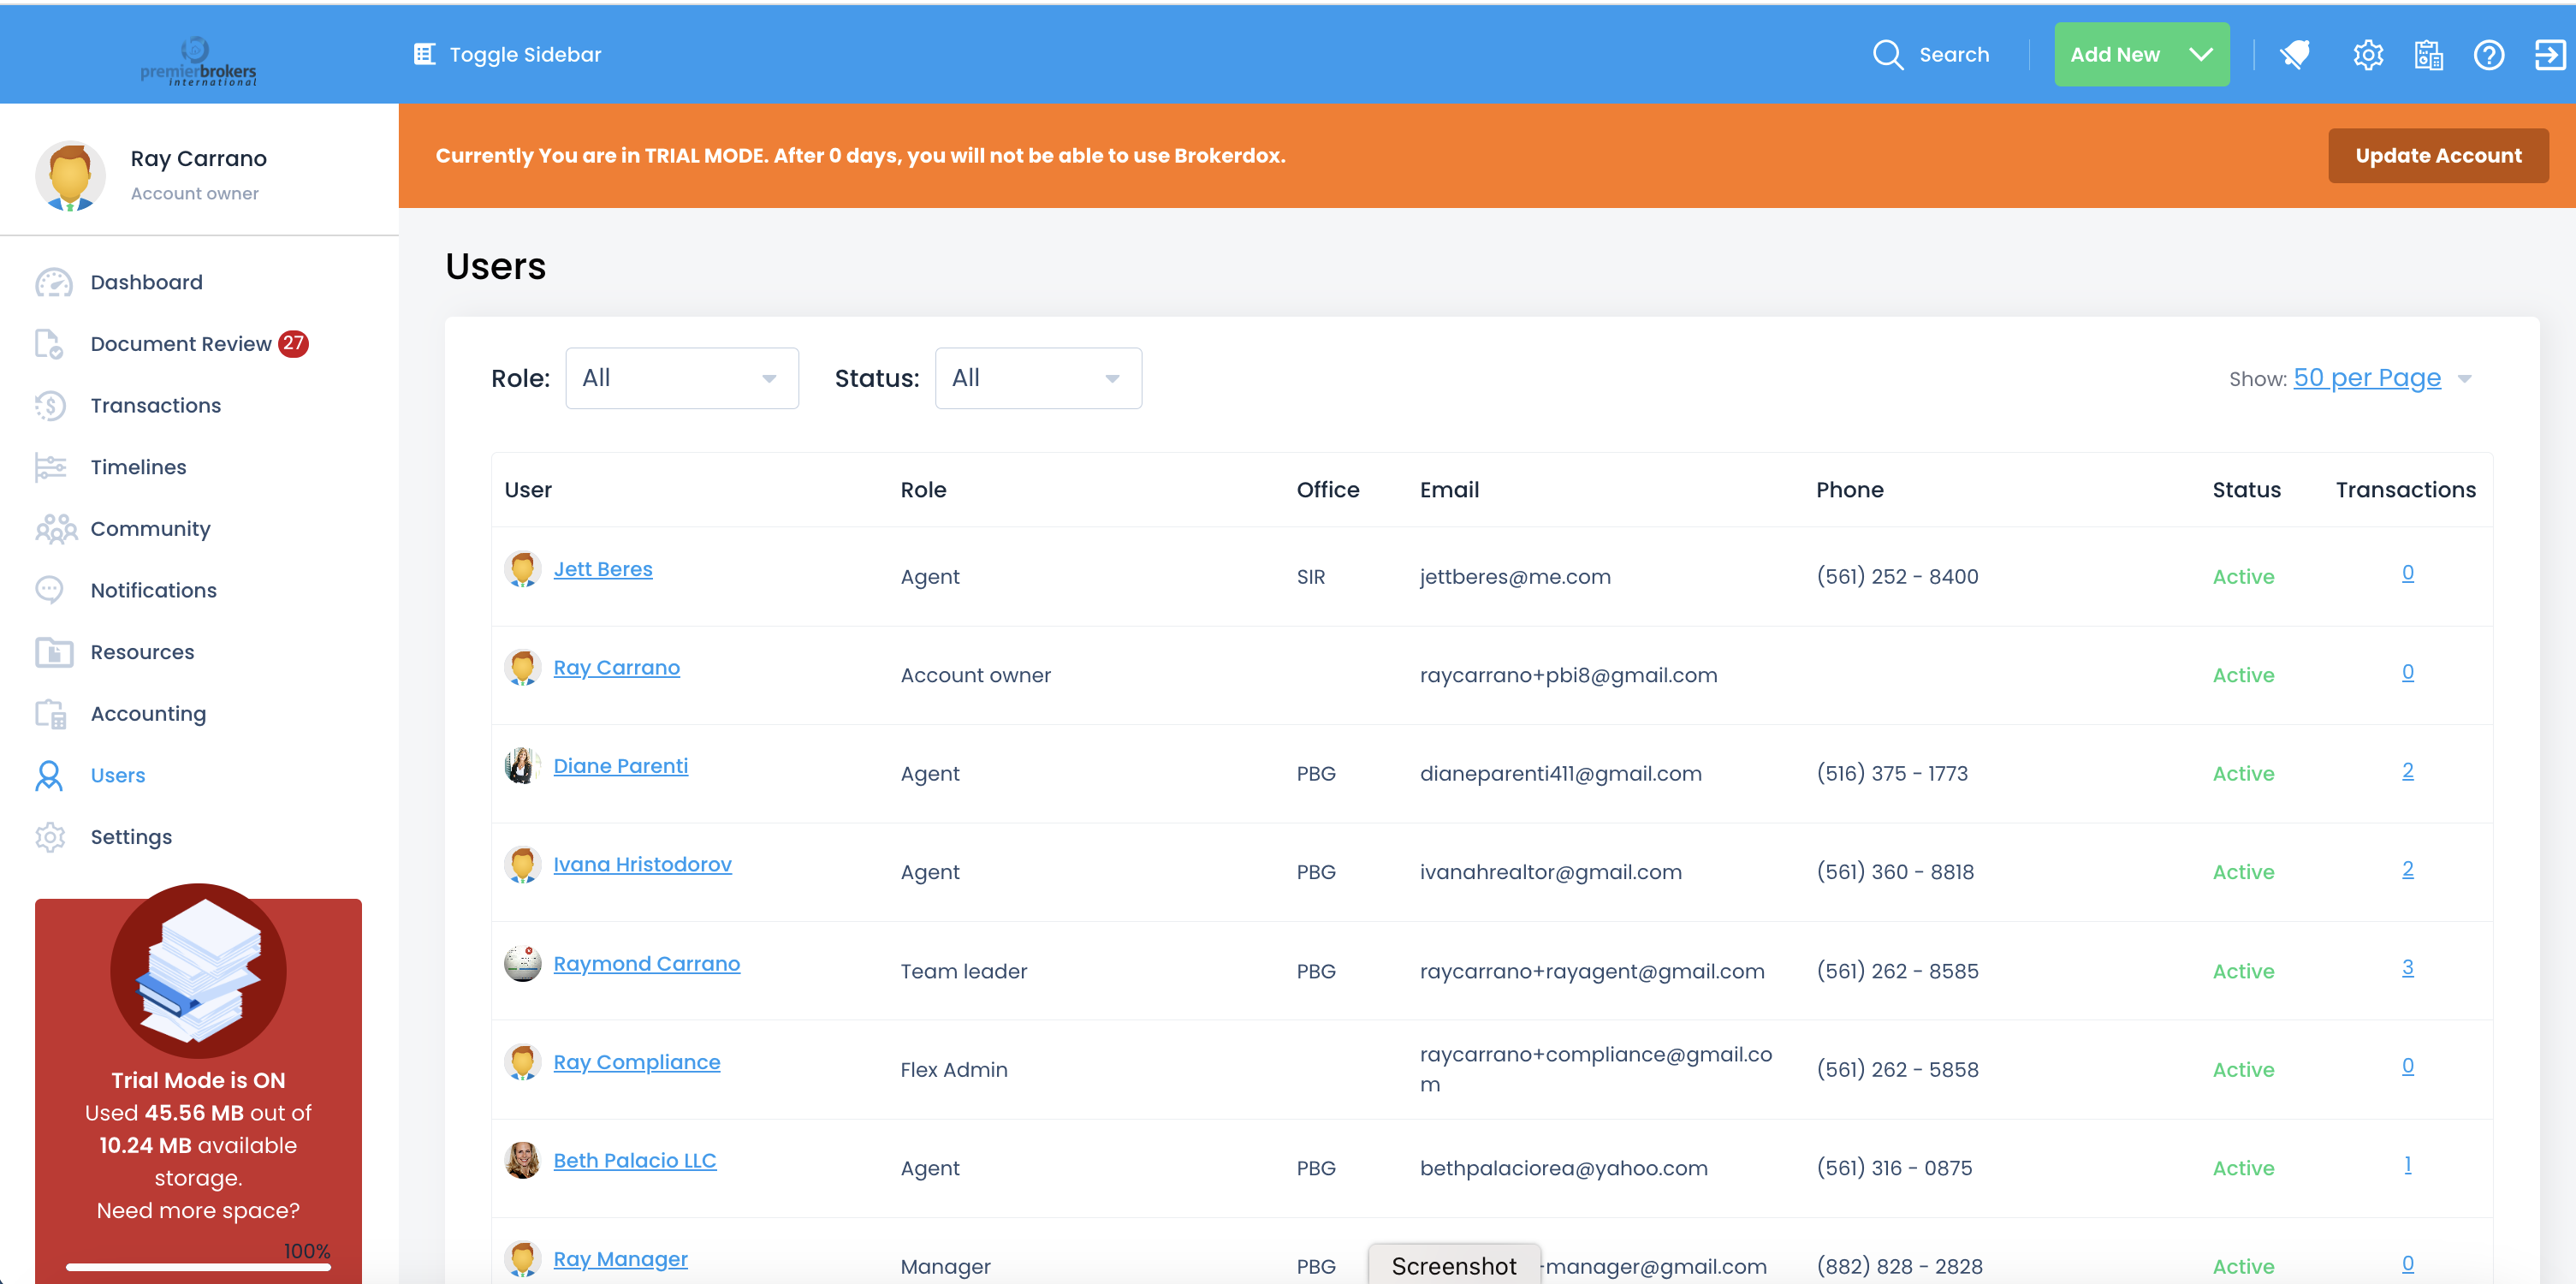Open the Community menu item
The width and height of the screenshot is (2576, 1284).
[150, 529]
